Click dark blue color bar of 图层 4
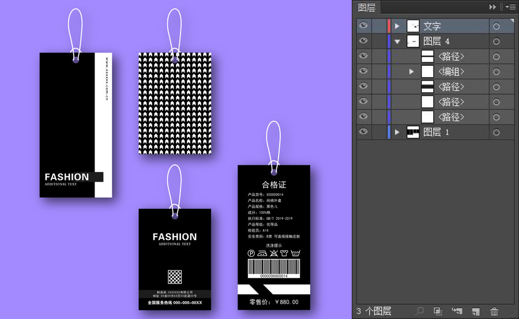This screenshot has height=319, width=519. click(x=389, y=42)
